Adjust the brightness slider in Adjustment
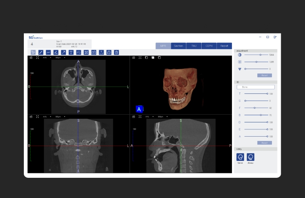The image size is (305, 198). click(256, 62)
